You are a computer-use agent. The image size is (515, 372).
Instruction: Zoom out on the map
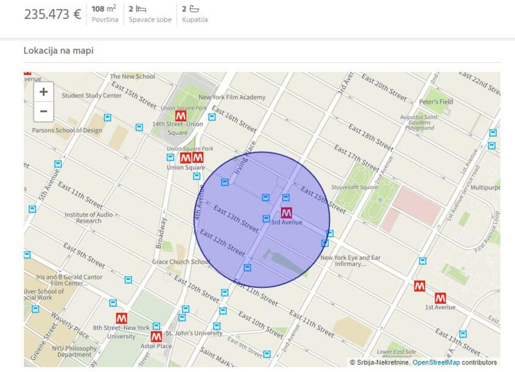point(43,111)
